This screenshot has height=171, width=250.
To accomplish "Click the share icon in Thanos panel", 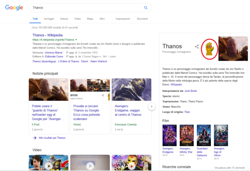I will [x=197, y=46].
